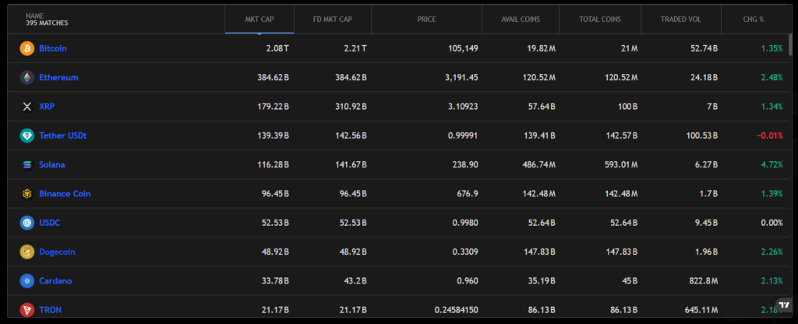This screenshot has height=324, width=798.
Task: Open the Solana link
Action: tap(52, 164)
